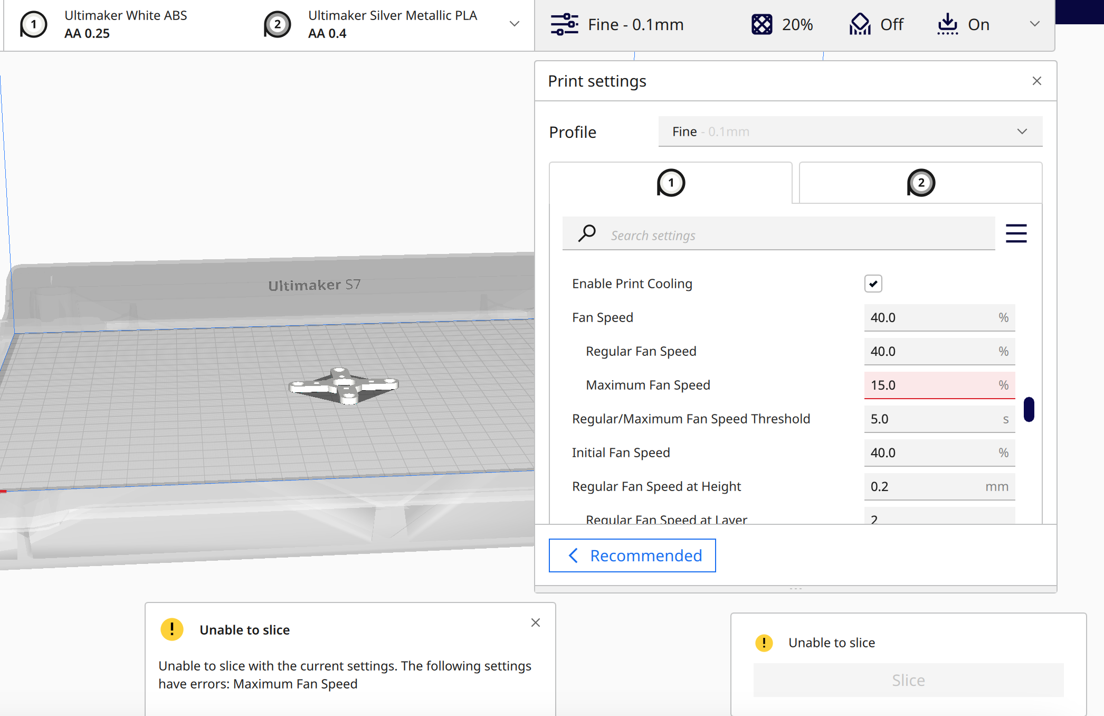
Task: Toggle Enable Print Cooling checkbox
Action: point(873,284)
